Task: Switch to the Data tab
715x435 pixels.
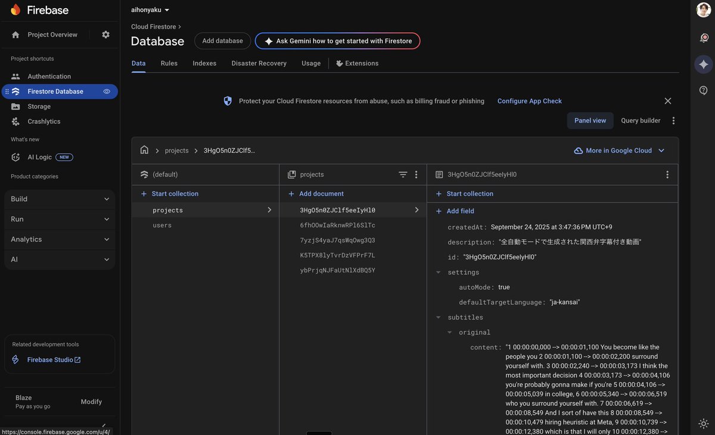Action: pyautogui.click(x=138, y=63)
